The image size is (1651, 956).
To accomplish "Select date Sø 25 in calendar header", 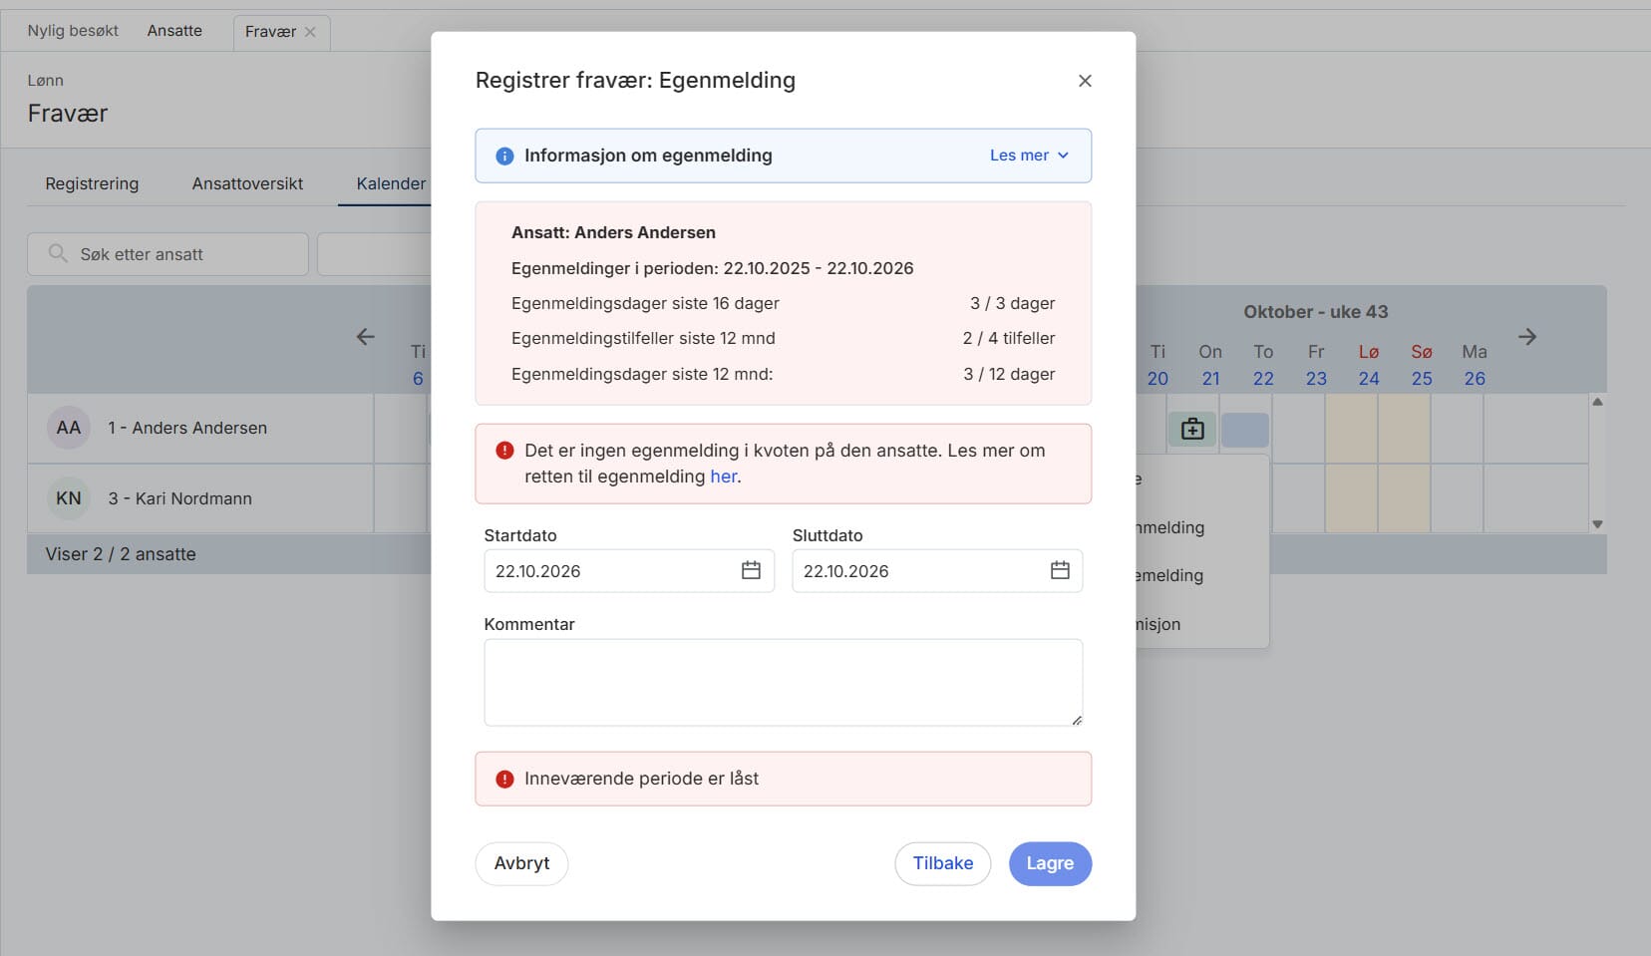I will coord(1422,365).
